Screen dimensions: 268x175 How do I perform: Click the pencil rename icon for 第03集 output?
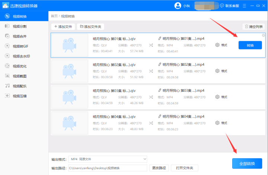pos(160,90)
